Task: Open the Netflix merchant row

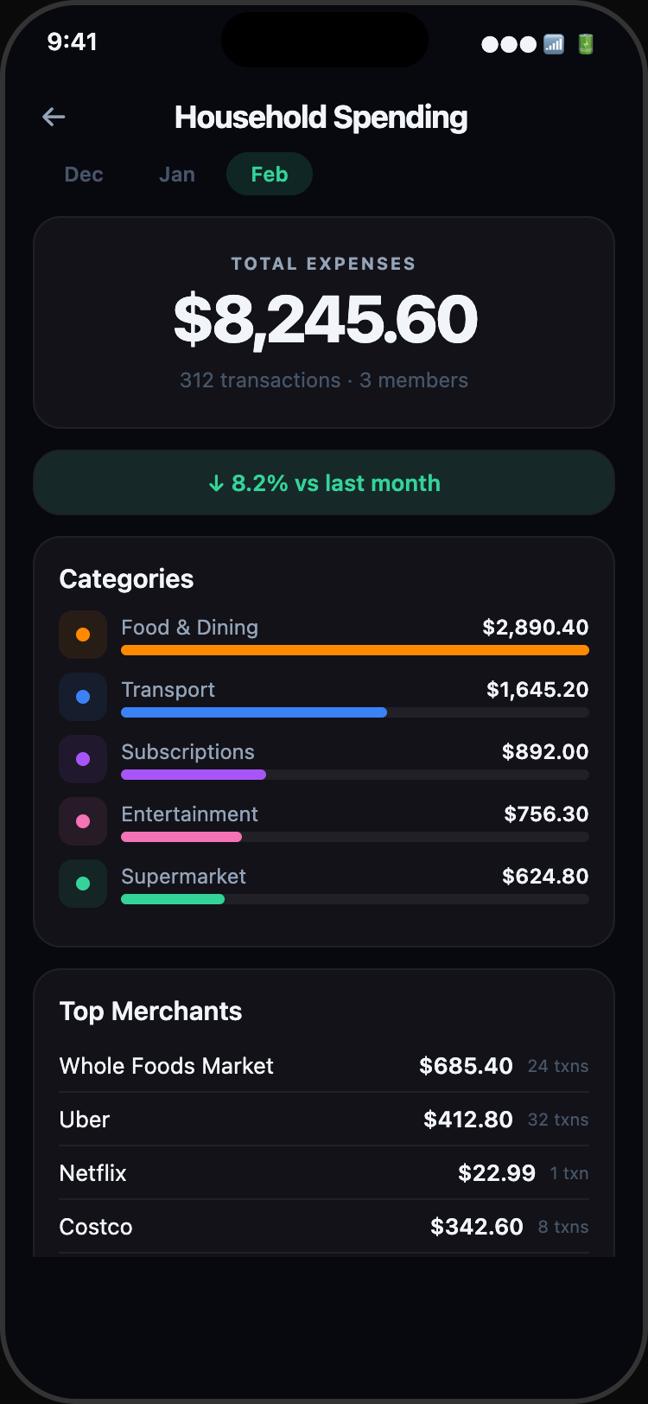Action: [324, 1173]
